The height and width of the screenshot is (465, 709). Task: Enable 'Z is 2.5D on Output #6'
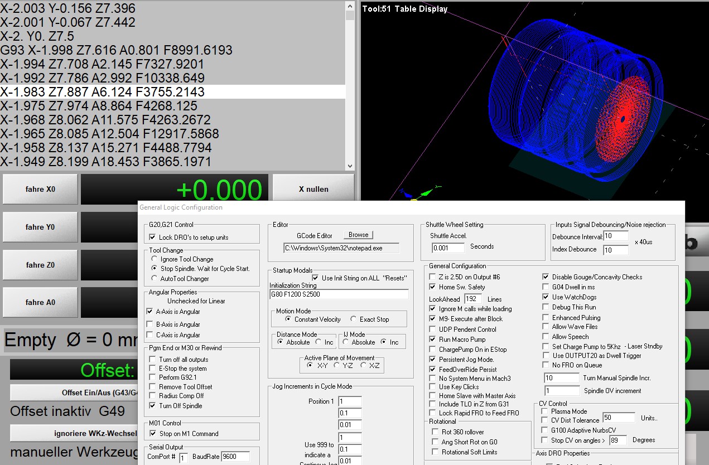(x=433, y=277)
